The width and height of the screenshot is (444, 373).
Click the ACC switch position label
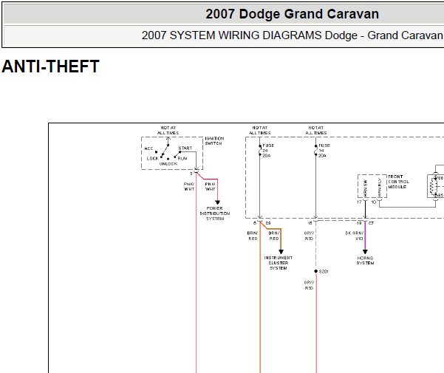tap(148, 148)
